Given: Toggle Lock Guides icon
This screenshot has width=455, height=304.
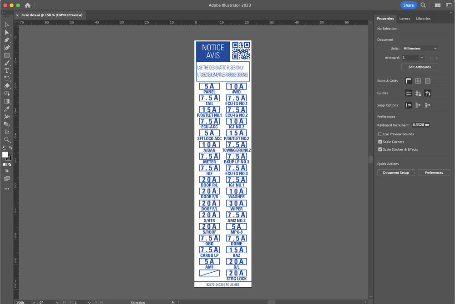Looking at the screenshot, I should coord(418,93).
